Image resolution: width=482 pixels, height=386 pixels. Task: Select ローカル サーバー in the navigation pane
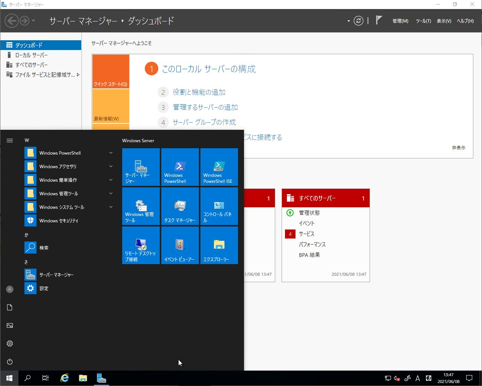coord(41,55)
